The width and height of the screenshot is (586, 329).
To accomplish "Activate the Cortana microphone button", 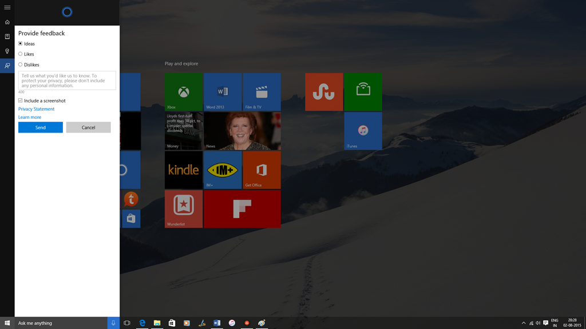I will click(113, 323).
